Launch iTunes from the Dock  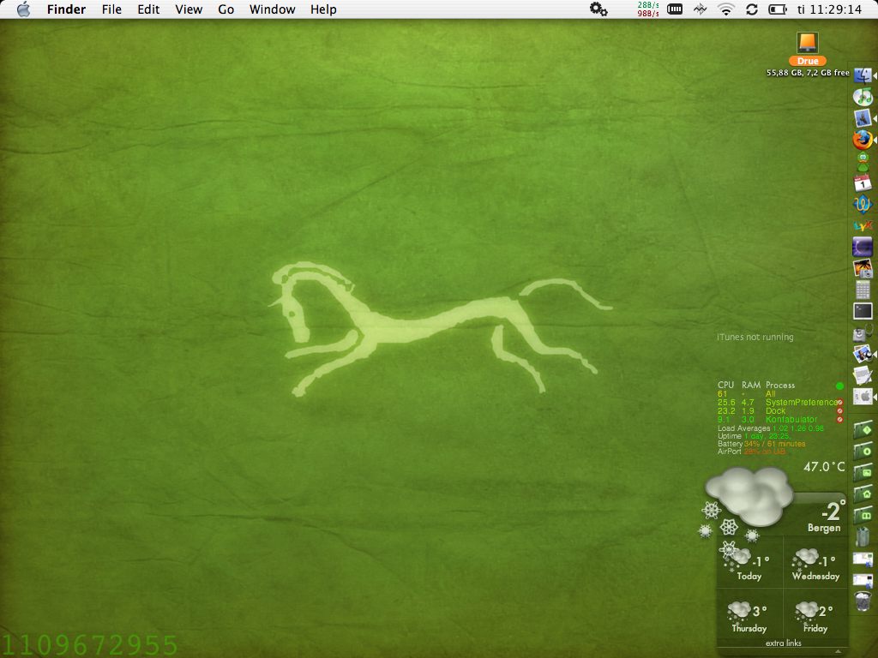863,97
